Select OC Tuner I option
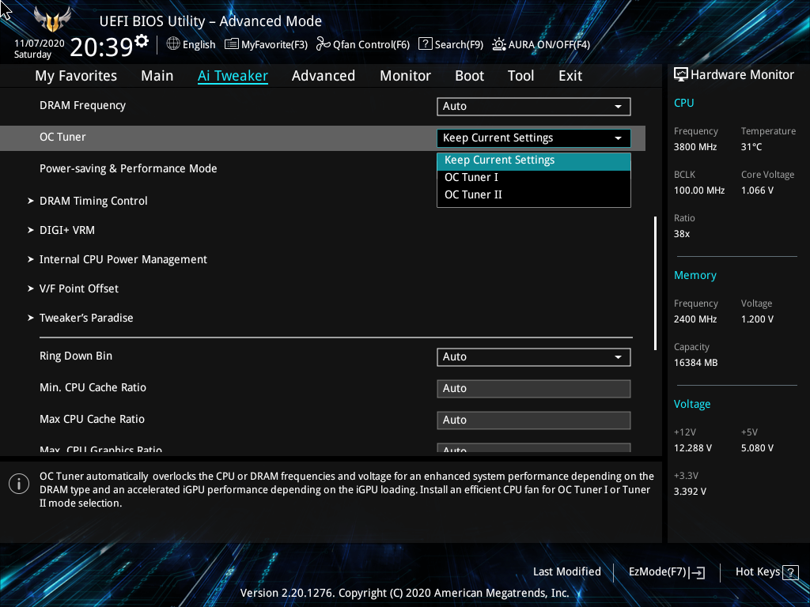The image size is (810, 607). (534, 178)
